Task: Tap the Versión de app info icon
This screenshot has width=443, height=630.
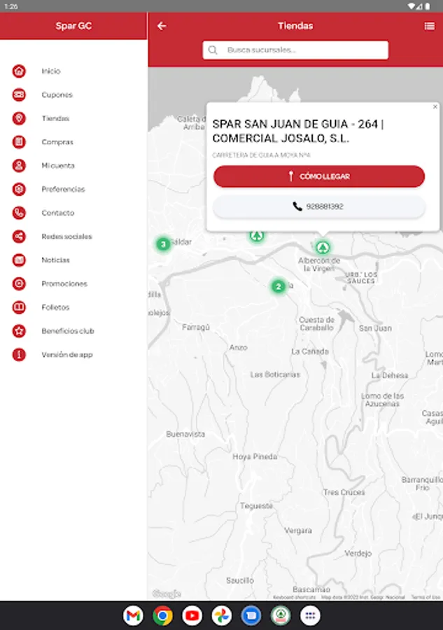Action: click(x=19, y=354)
